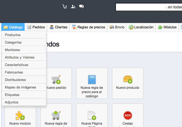This screenshot has width=182, height=127.
Task: Open the Clientes menu tab
Action: pos(59,27)
